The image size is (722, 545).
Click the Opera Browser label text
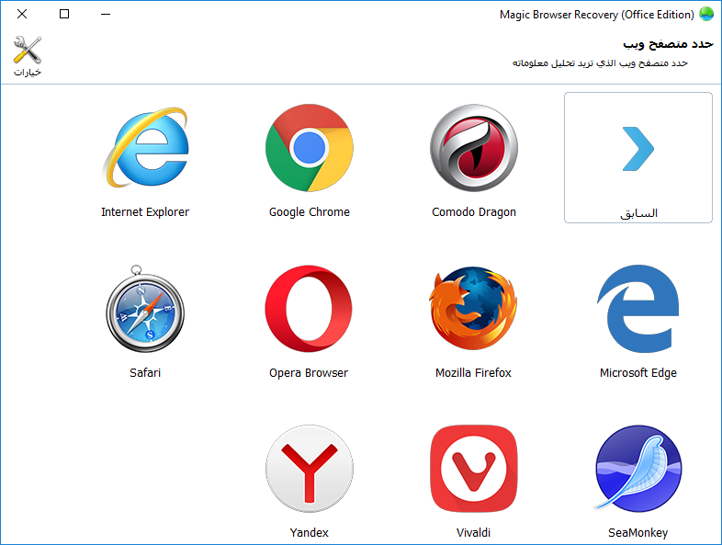coord(309,373)
